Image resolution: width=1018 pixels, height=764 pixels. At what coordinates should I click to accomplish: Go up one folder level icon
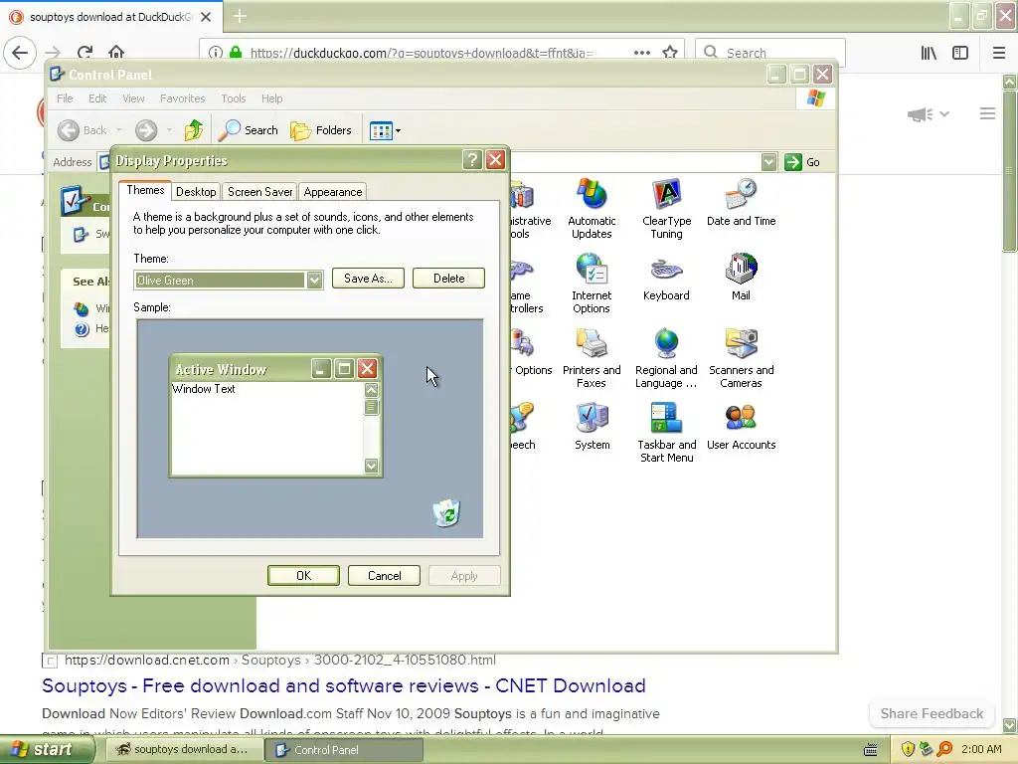(x=194, y=130)
